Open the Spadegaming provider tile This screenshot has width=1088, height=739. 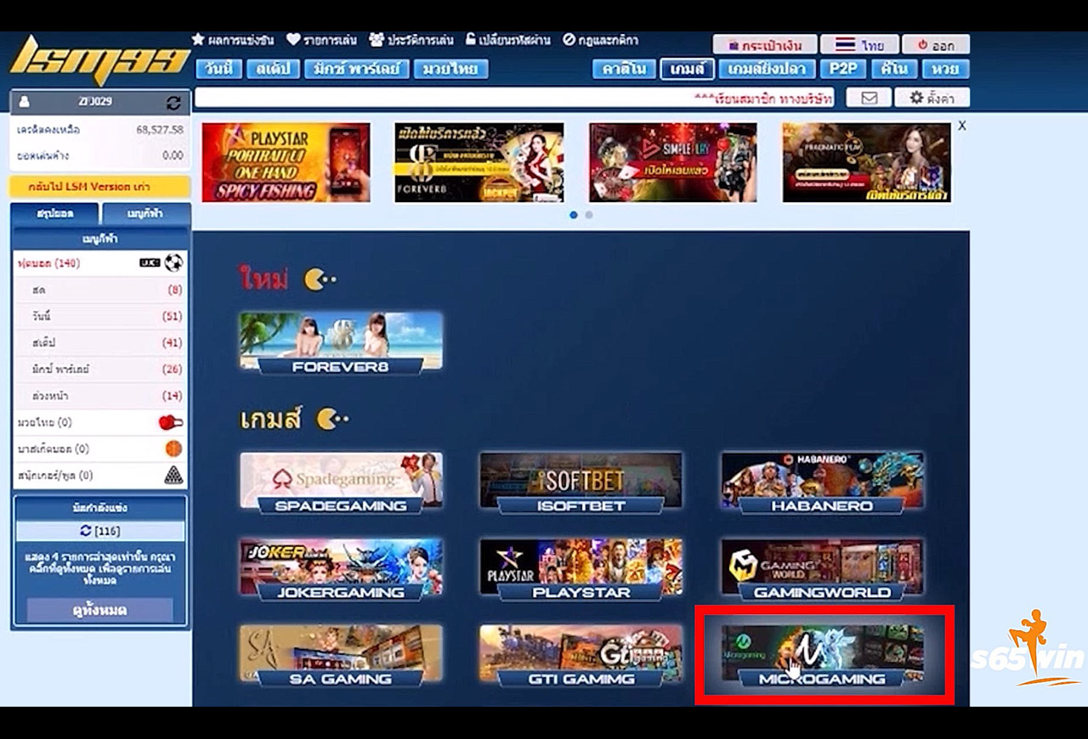coord(341,483)
